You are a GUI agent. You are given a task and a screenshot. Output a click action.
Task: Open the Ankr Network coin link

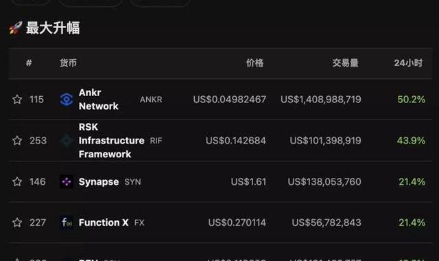pyautogui.click(x=99, y=99)
